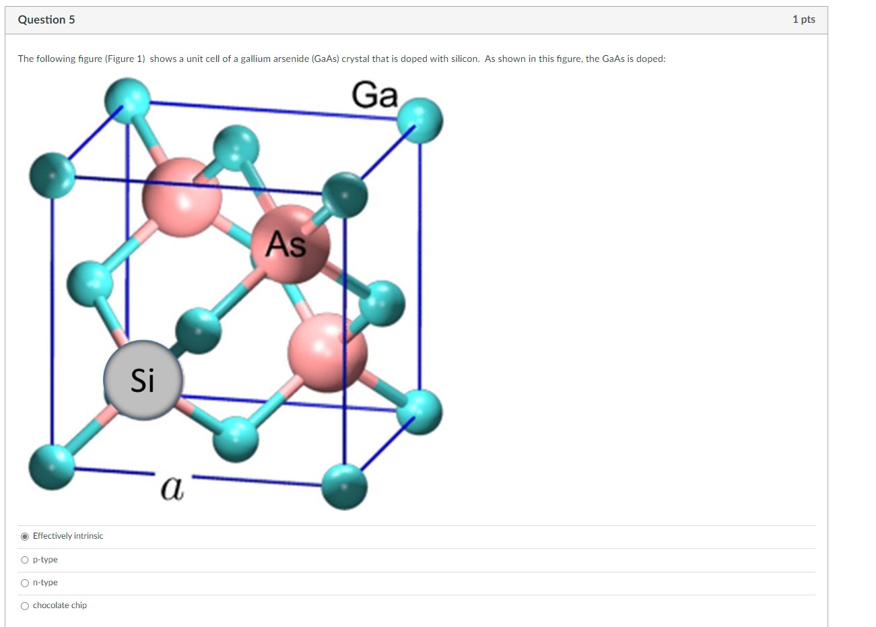Select the p-type radio button
The width and height of the screenshot is (876, 627).
click(x=25, y=560)
